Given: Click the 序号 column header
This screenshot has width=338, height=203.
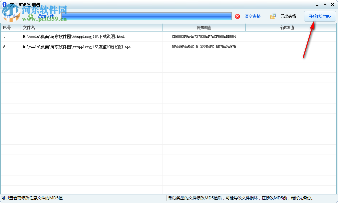Looking at the screenshot, I should 11,28.
